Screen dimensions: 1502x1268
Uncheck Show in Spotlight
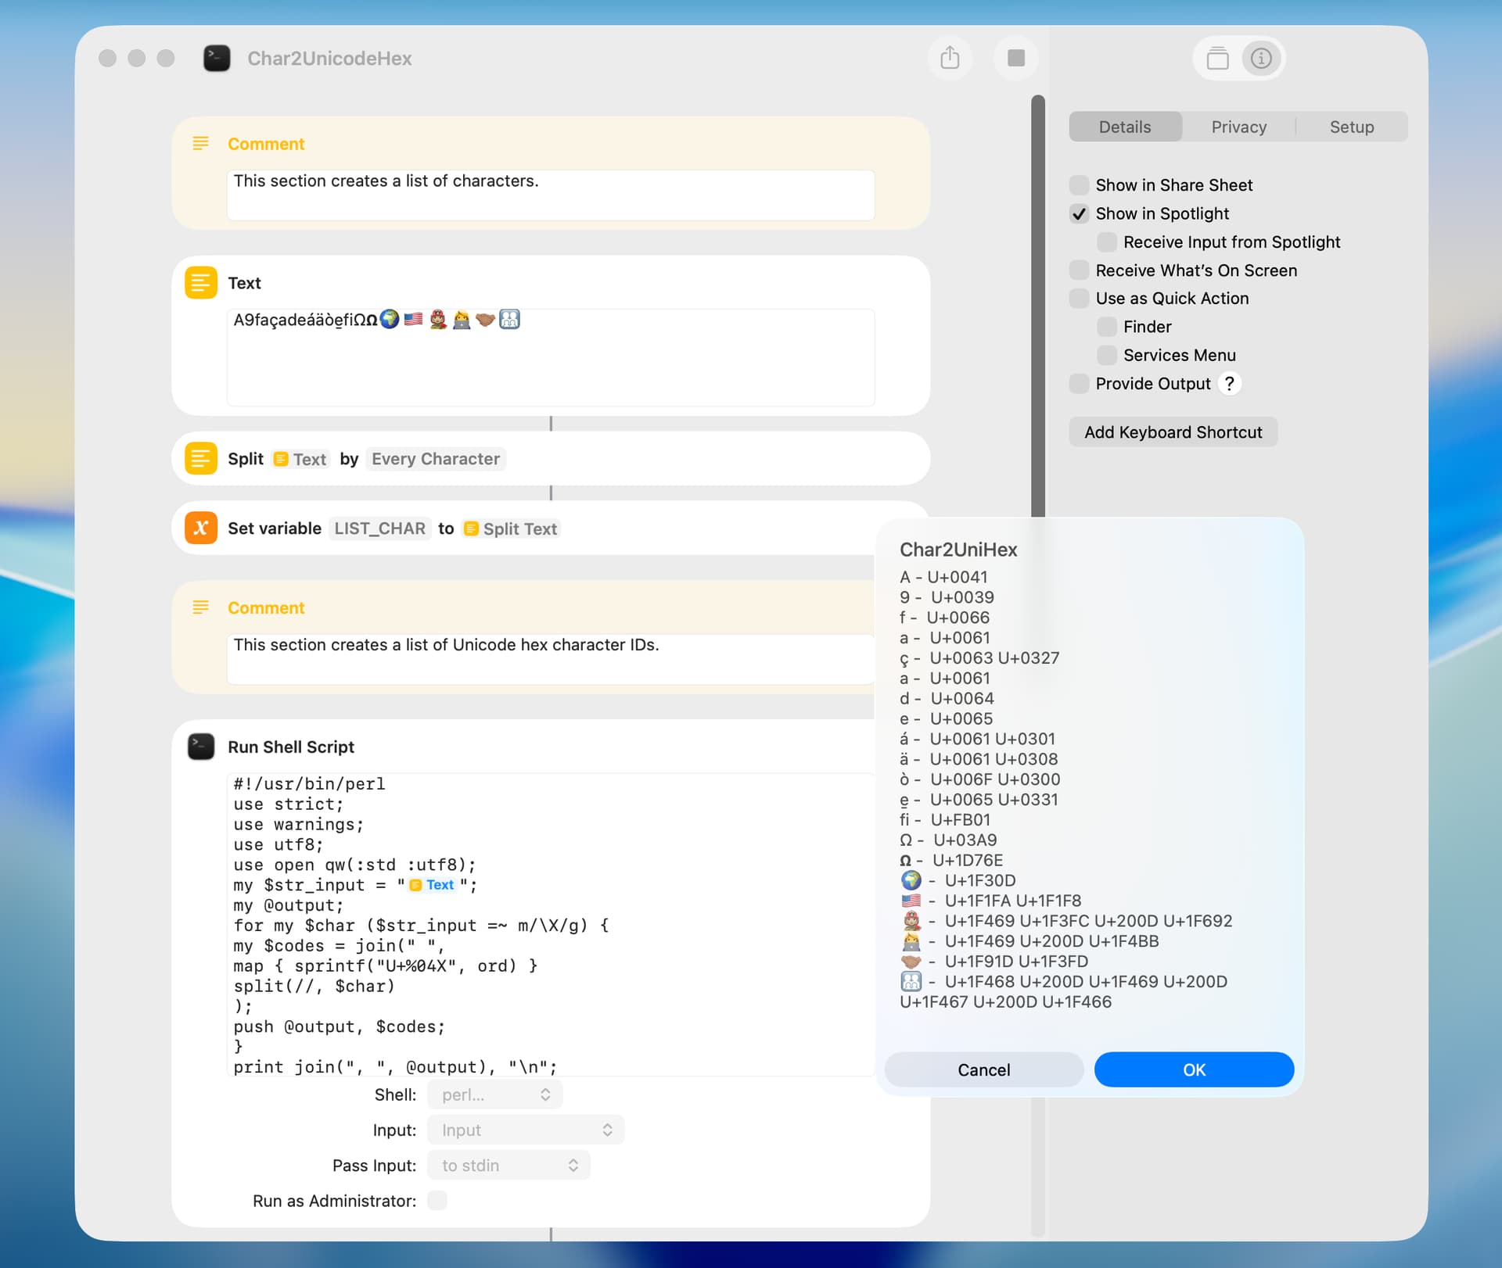(1080, 213)
